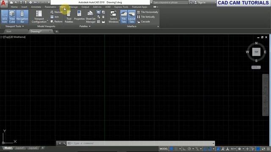The image size is (271, 152).
Task: Open snap settings dropdown arrow in status bar
Action: (x=180, y=149)
